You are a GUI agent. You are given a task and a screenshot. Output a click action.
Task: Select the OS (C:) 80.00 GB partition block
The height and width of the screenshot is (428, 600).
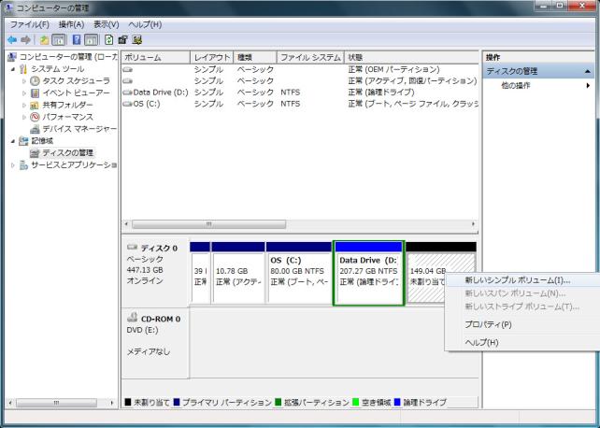[x=299, y=273]
